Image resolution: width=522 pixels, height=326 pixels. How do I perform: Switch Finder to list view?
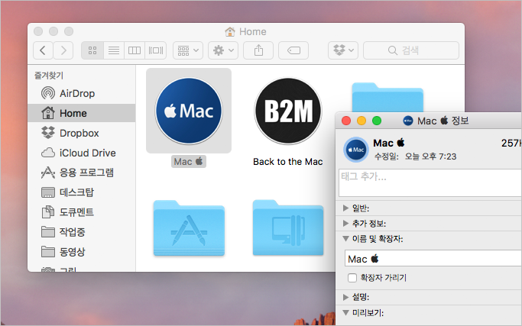pos(114,50)
